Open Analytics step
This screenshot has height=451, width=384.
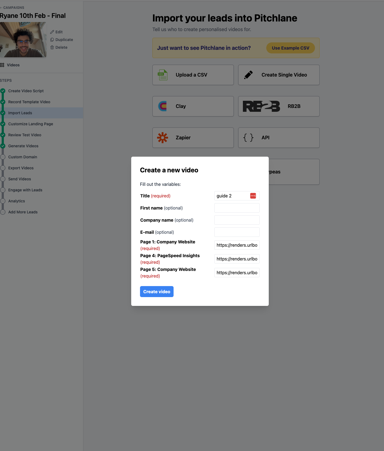tap(42, 201)
